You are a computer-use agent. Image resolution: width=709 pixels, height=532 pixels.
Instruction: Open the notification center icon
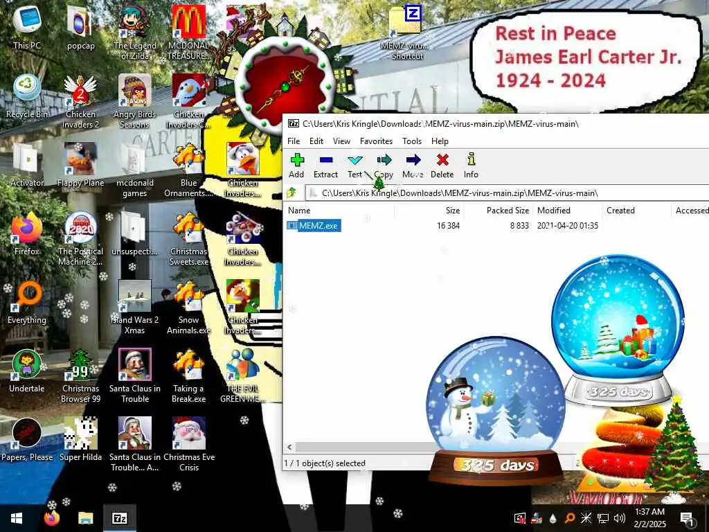pos(686,518)
